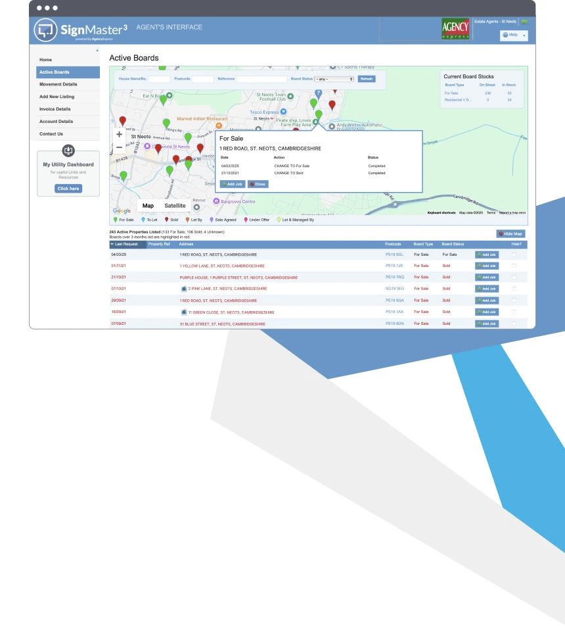Click the blue question mark map pin
The height and width of the screenshot is (626, 565).
[318, 94]
